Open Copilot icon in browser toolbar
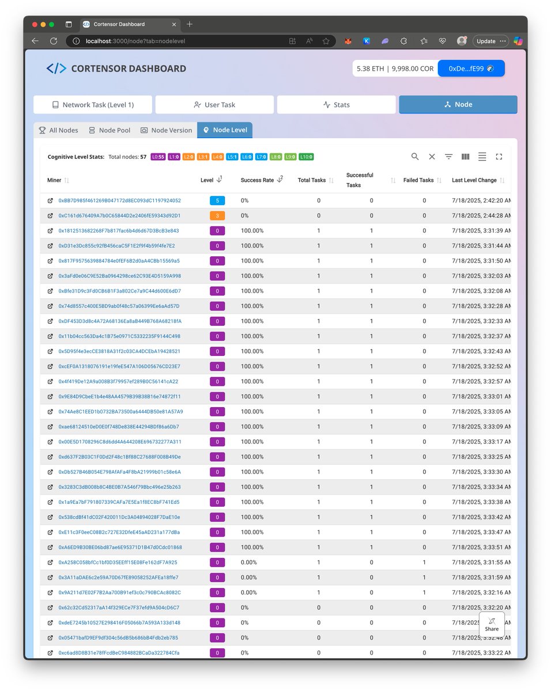The image size is (551, 691). click(518, 41)
